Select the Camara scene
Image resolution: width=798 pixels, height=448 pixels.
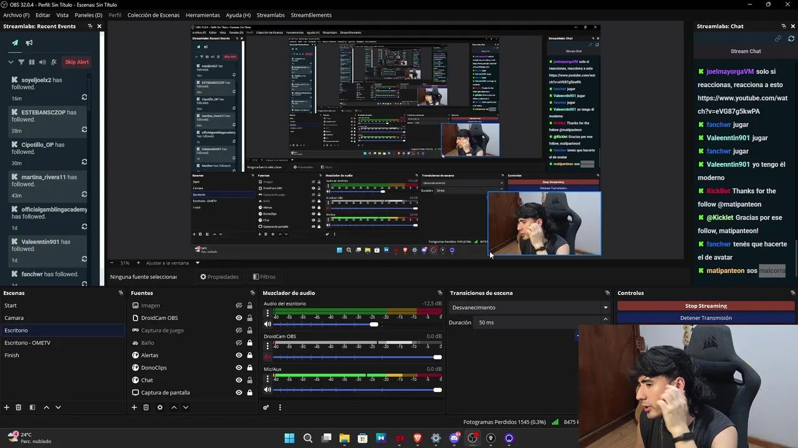pos(62,318)
